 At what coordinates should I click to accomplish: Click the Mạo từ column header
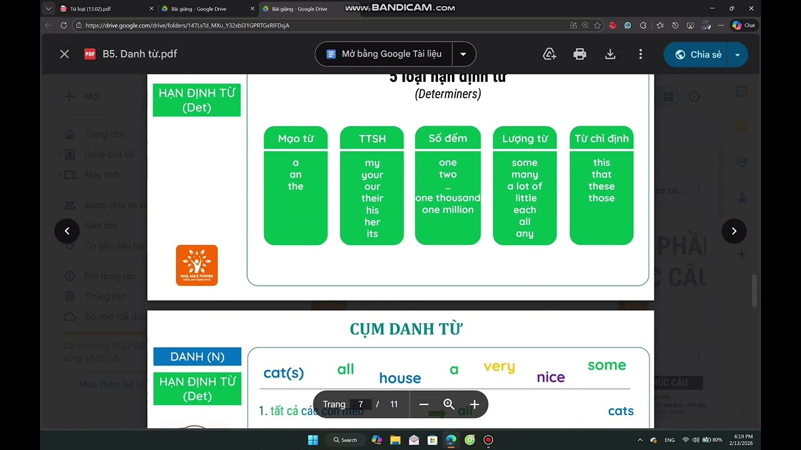click(295, 138)
